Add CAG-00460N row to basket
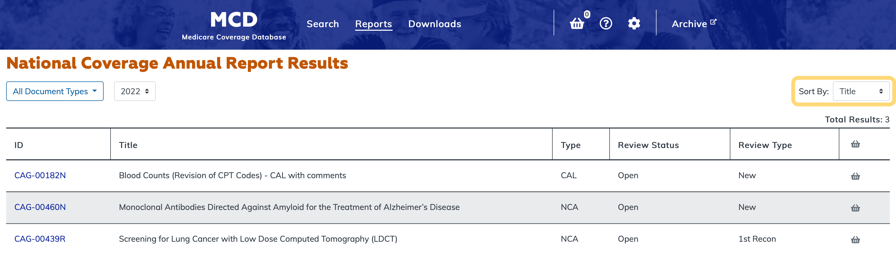The image size is (896, 254). tap(855, 208)
